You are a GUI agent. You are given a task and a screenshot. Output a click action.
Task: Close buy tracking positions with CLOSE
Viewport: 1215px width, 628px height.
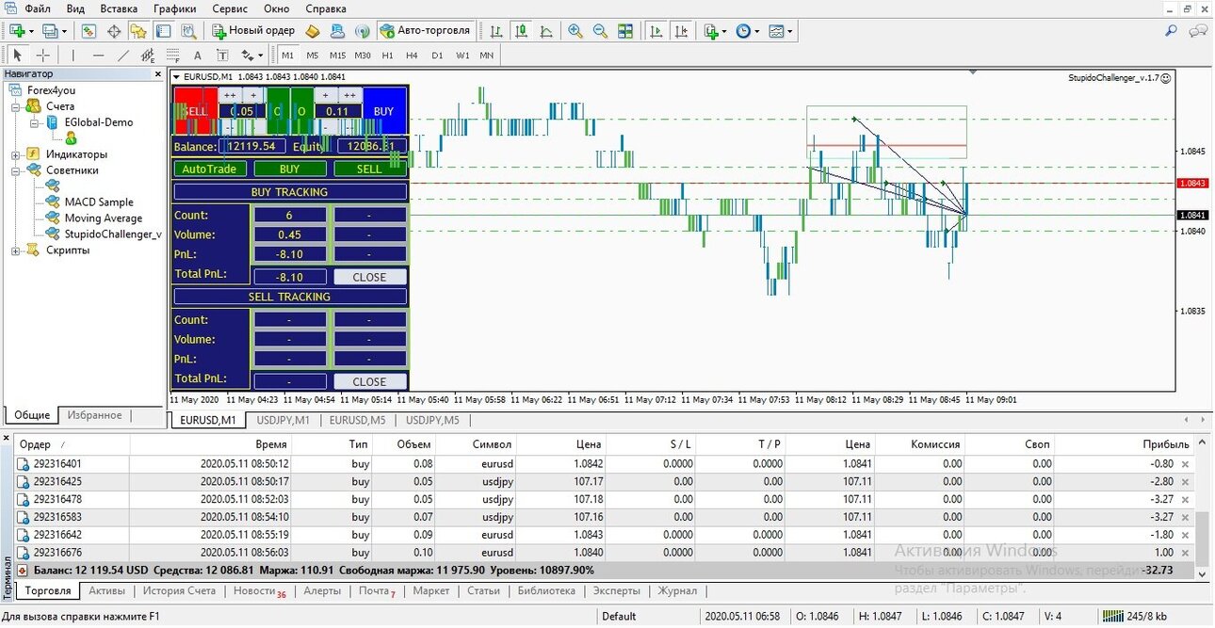click(369, 277)
